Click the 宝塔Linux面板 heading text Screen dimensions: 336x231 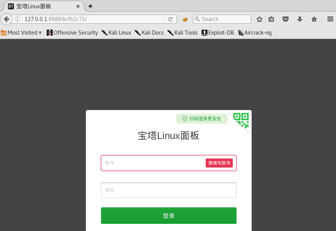click(x=169, y=136)
